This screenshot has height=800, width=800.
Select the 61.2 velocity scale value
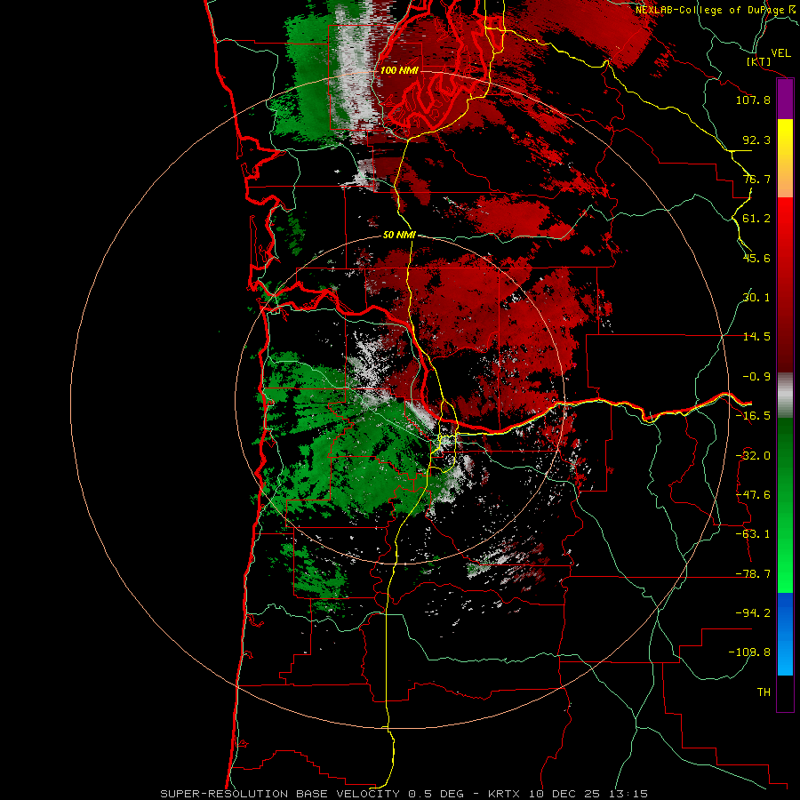756,219
